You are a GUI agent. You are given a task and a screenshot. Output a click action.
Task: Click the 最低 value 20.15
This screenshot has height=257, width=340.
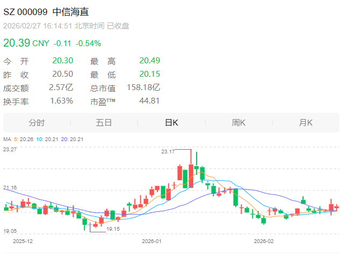pos(150,74)
